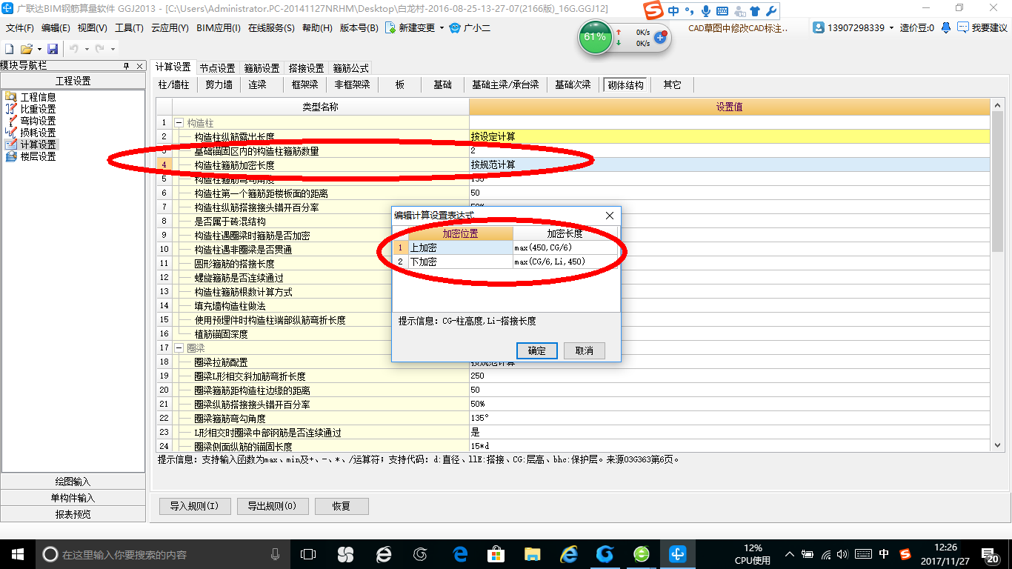
Task: Switch to the 箍筋设置 tab
Action: coord(262,67)
